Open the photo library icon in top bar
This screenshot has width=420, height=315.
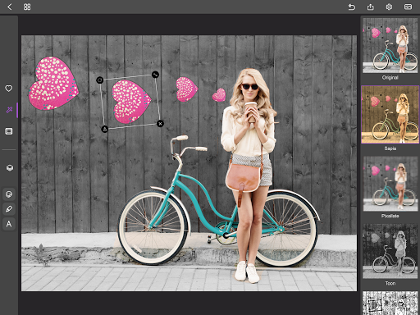tap(408, 7)
